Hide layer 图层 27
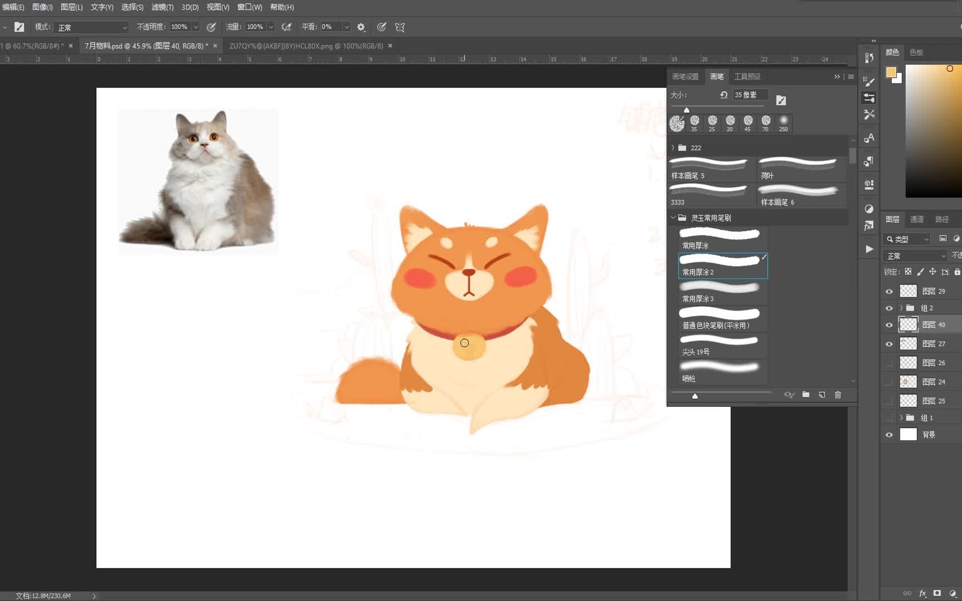 click(x=889, y=344)
